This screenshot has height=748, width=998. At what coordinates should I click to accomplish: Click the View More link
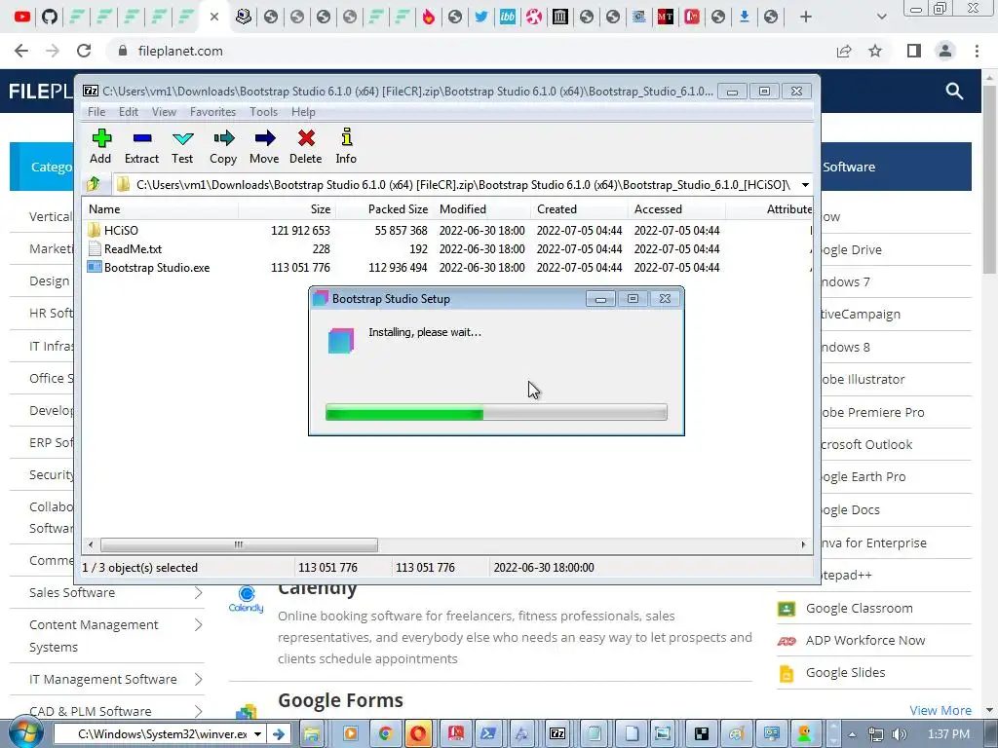[940, 710]
